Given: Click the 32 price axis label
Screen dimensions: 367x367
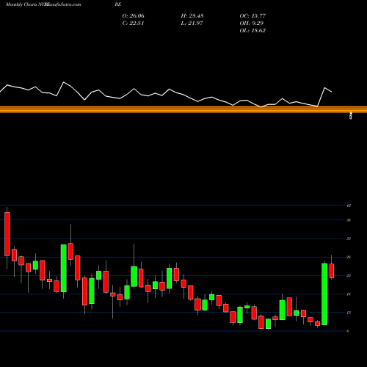Looking at the screenshot, I should (x=349, y=239).
